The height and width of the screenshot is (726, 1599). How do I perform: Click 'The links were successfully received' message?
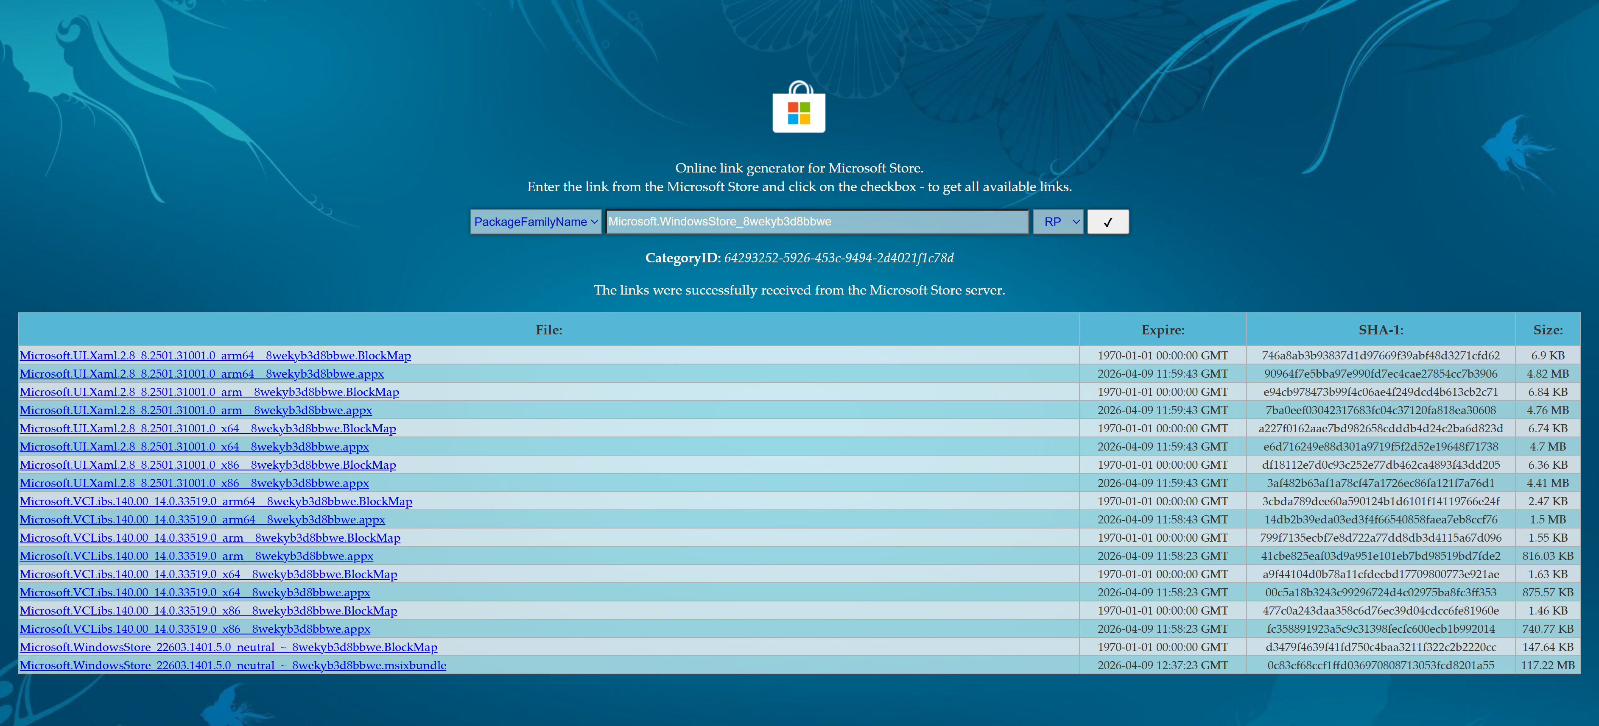pos(799,290)
